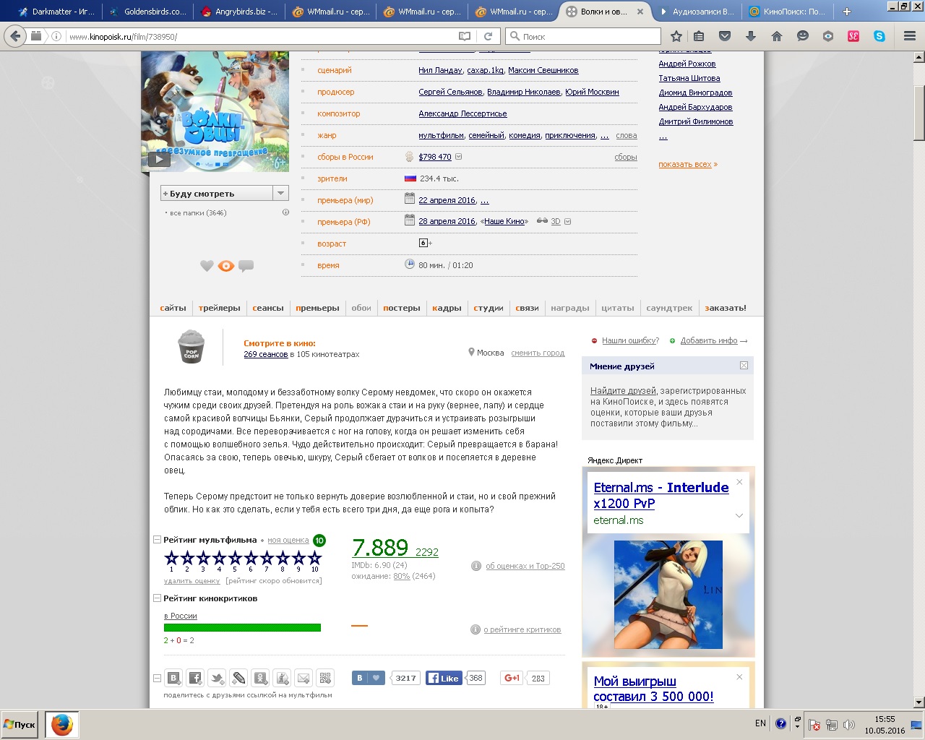Click the Google +1 button
The width and height of the screenshot is (925, 740).
(512, 678)
